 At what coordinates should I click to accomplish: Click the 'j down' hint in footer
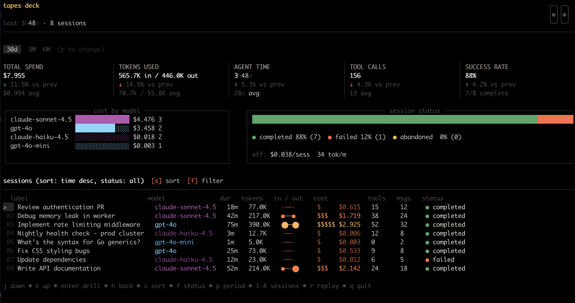coord(14,286)
